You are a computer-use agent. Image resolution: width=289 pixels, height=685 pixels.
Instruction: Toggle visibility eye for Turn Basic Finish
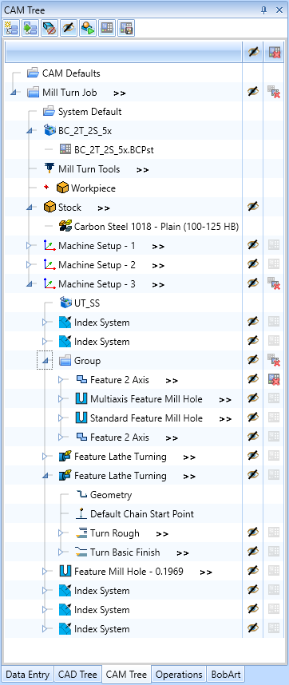coord(253,552)
